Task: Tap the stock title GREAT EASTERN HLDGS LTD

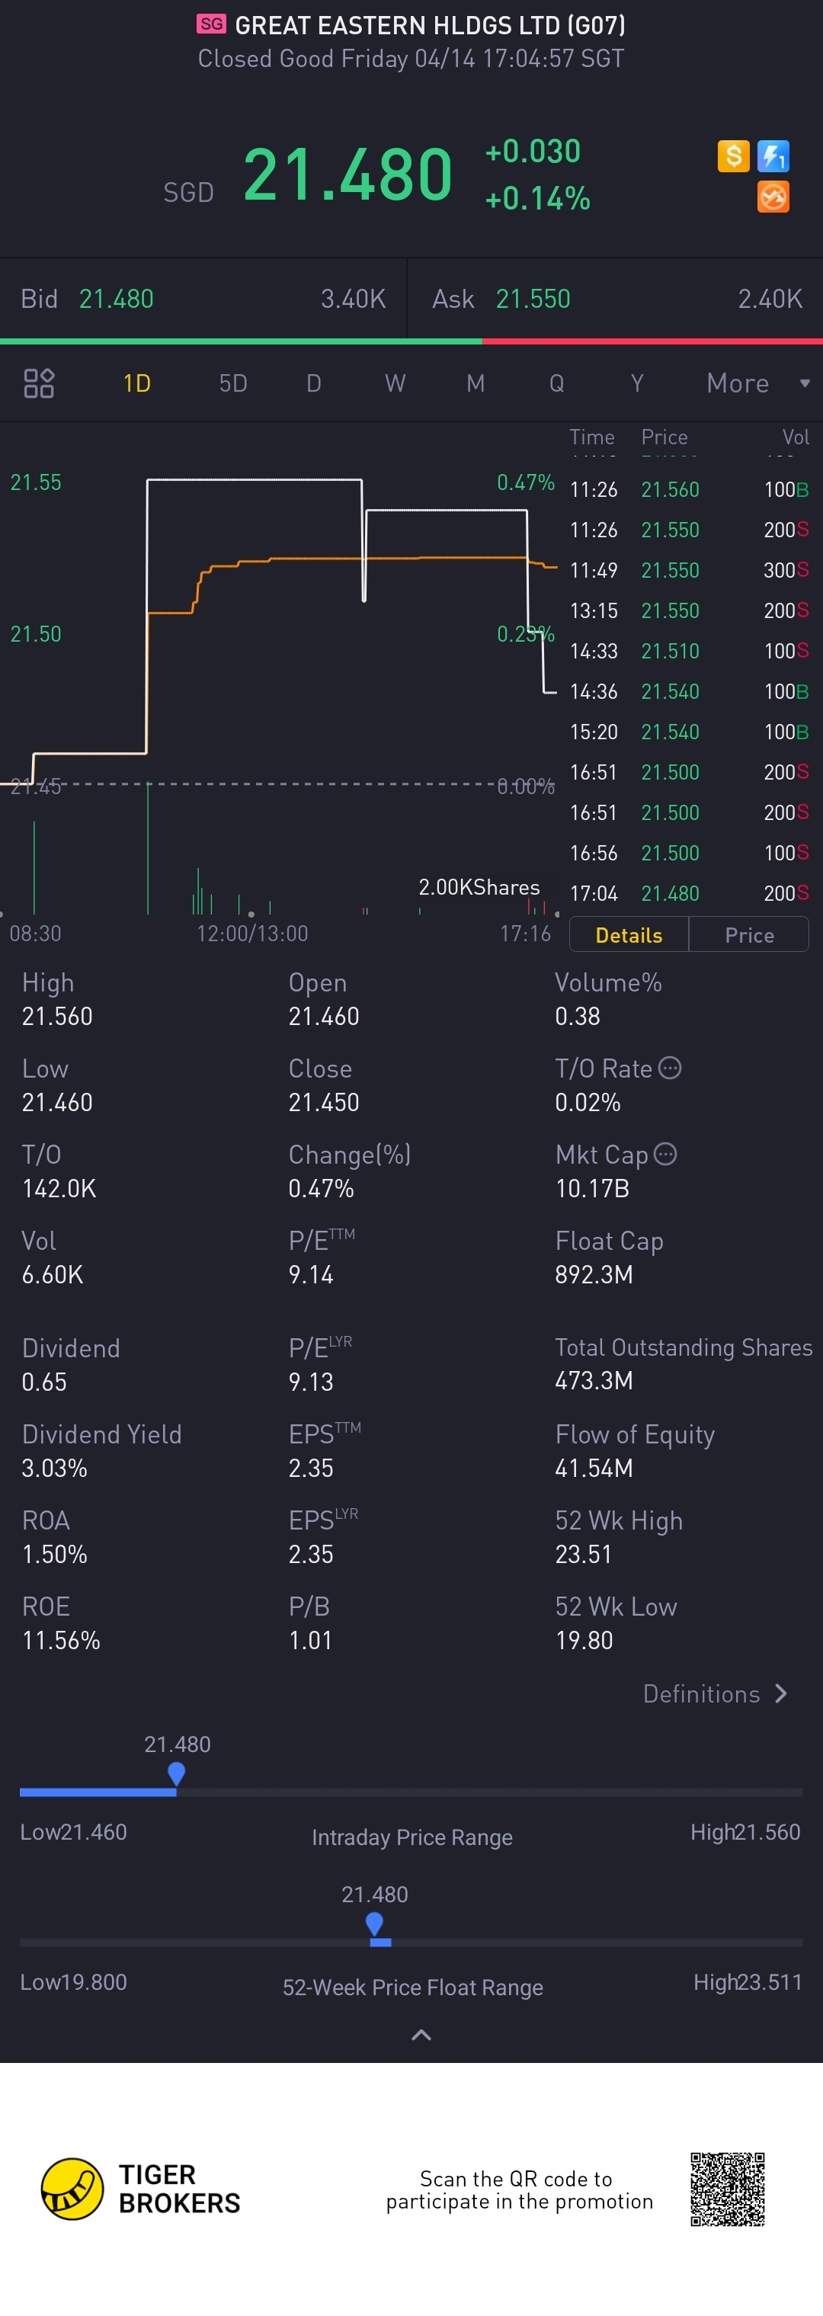Action: pyautogui.click(x=430, y=25)
